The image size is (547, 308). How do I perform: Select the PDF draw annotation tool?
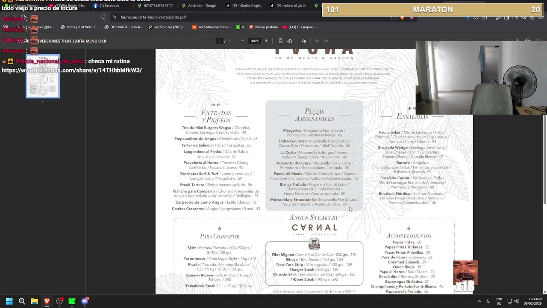click(x=304, y=41)
